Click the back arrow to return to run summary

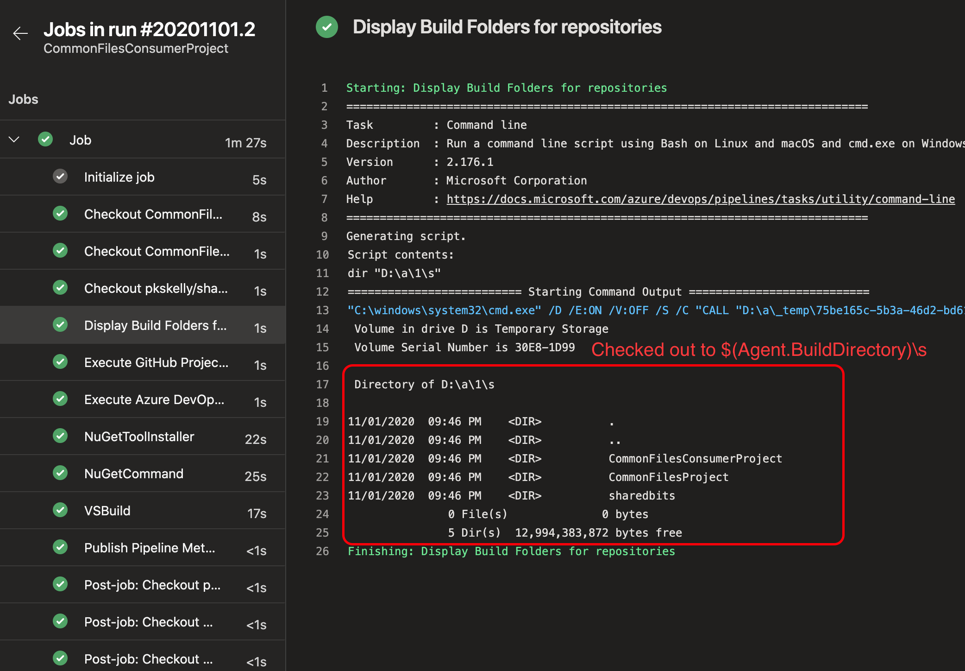[x=19, y=33]
